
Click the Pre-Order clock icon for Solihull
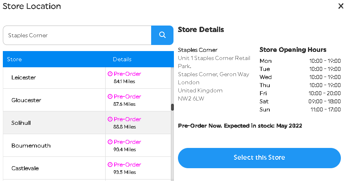pyautogui.click(x=110, y=119)
